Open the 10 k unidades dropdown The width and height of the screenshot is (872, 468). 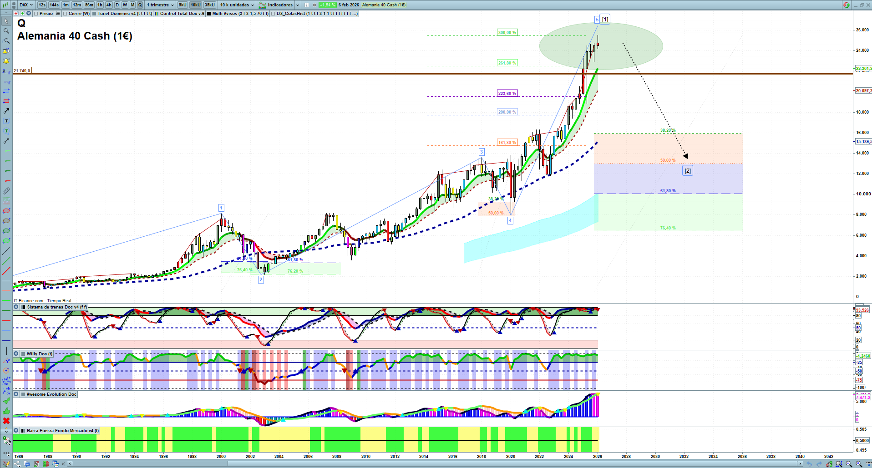[x=237, y=5]
